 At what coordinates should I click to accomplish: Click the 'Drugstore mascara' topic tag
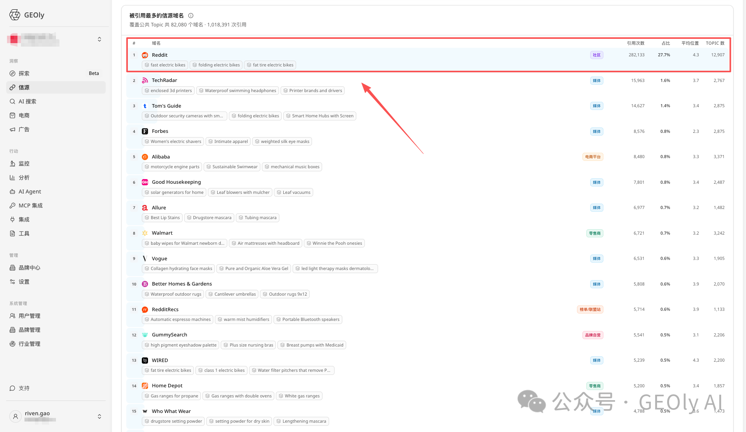click(209, 218)
